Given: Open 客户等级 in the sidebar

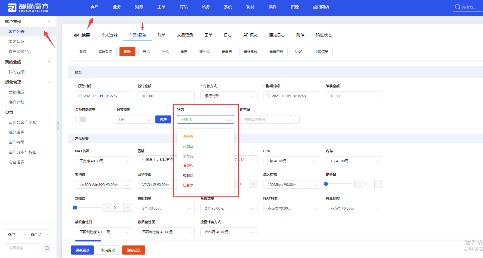Looking at the screenshot, I should (17, 142).
